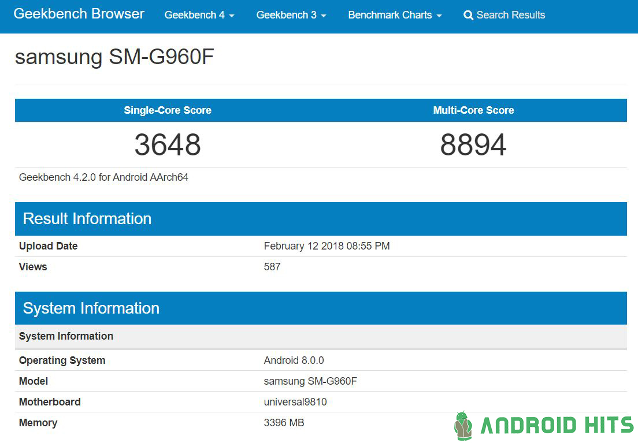Click the blue System Information section header
This screenshot has height=443, width=638.
click(x=321, y=308)
